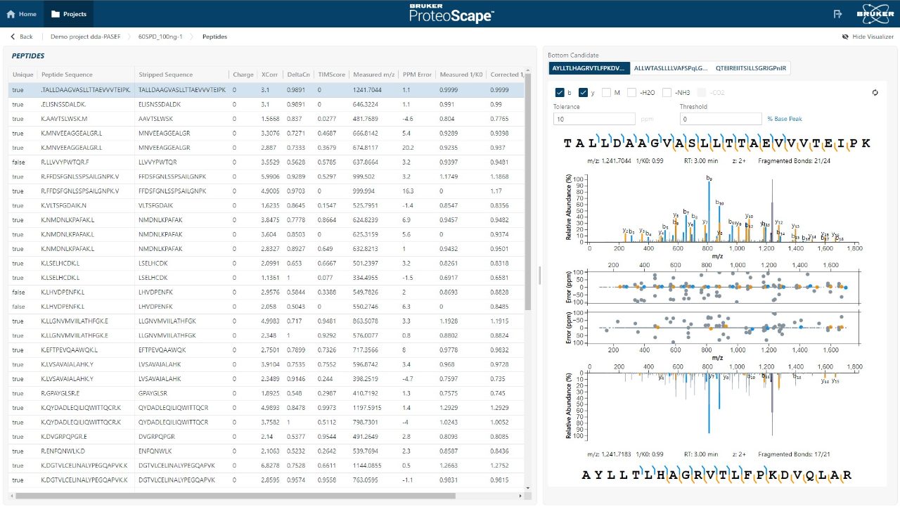Click the Bruker logo at top right
The height and width of the screenshot is (507, 900).
(x=875, y=14)
